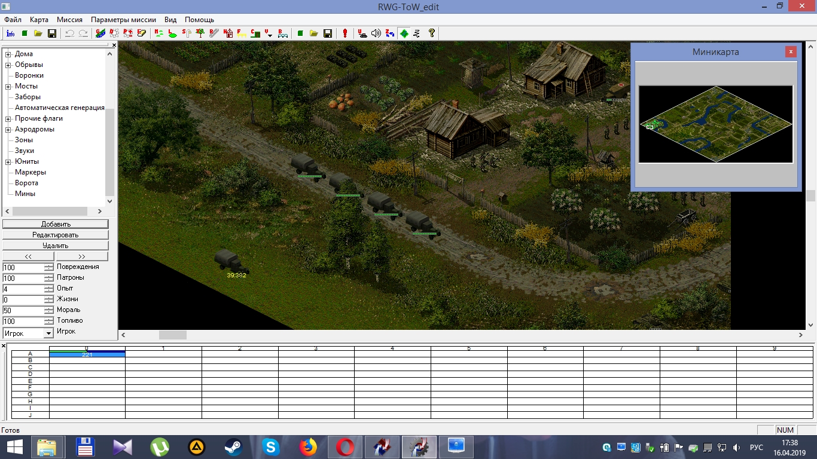The image size is (817, 459).
Task: Create new mission with second green square icon
Action: pos(300,33)
